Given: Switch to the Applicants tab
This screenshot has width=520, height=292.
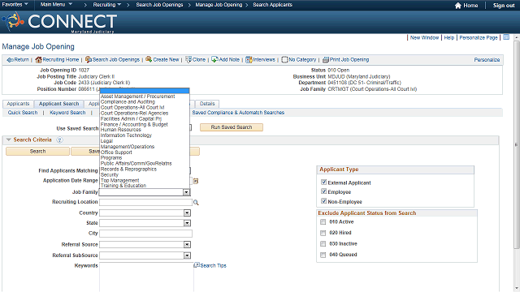Looking at the screenshot, I should pos(18,104).
